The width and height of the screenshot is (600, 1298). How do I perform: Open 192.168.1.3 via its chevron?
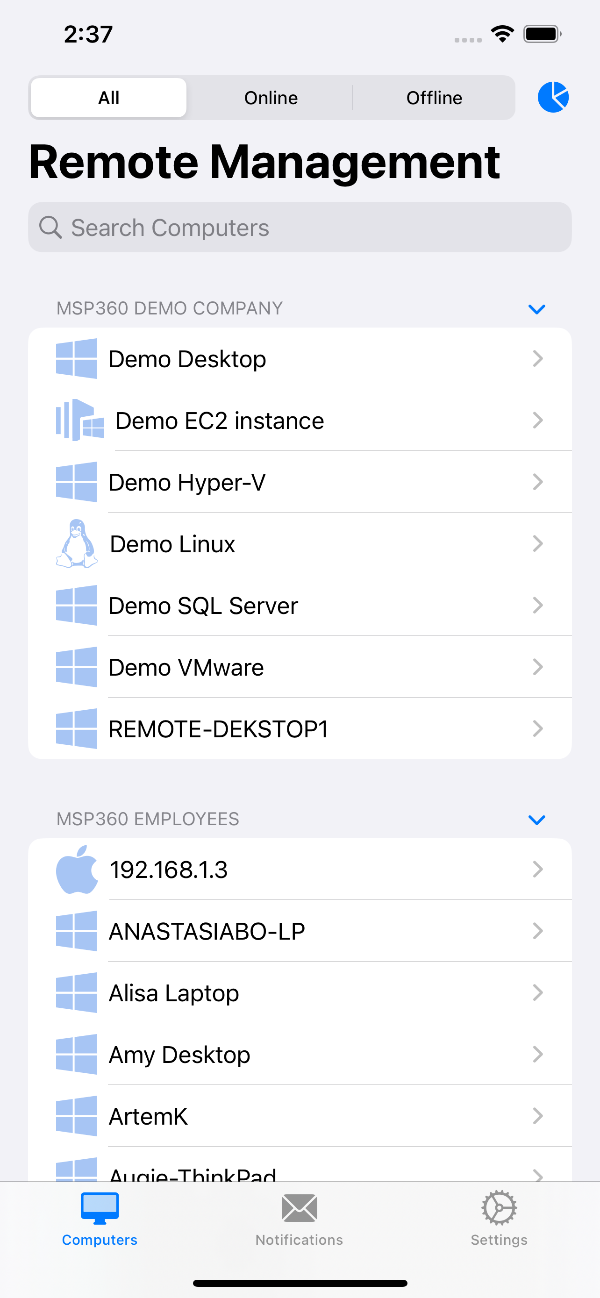click(x=537, y=869)
